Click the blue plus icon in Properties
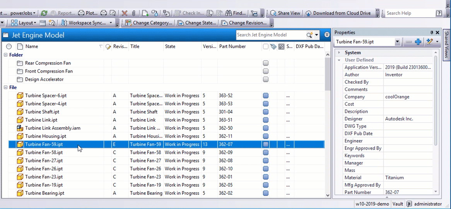This screenshot has width=451, height=209. [418, 42]
